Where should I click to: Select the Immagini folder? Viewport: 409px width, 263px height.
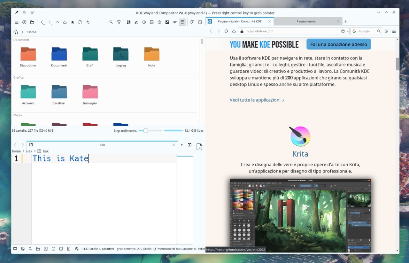[x=90, y=95]
